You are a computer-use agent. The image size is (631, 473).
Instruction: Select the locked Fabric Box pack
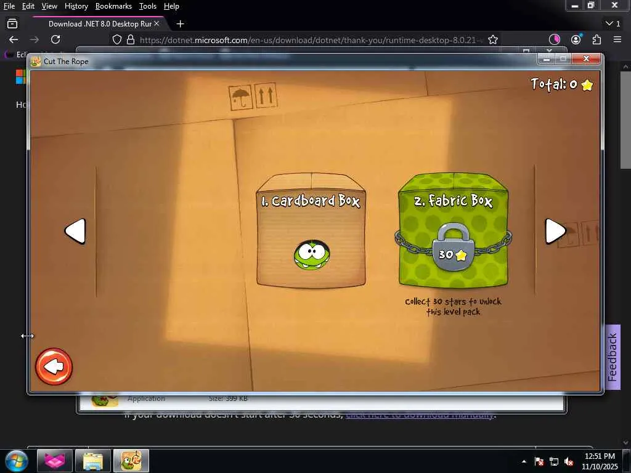click(x=453, y=230)
